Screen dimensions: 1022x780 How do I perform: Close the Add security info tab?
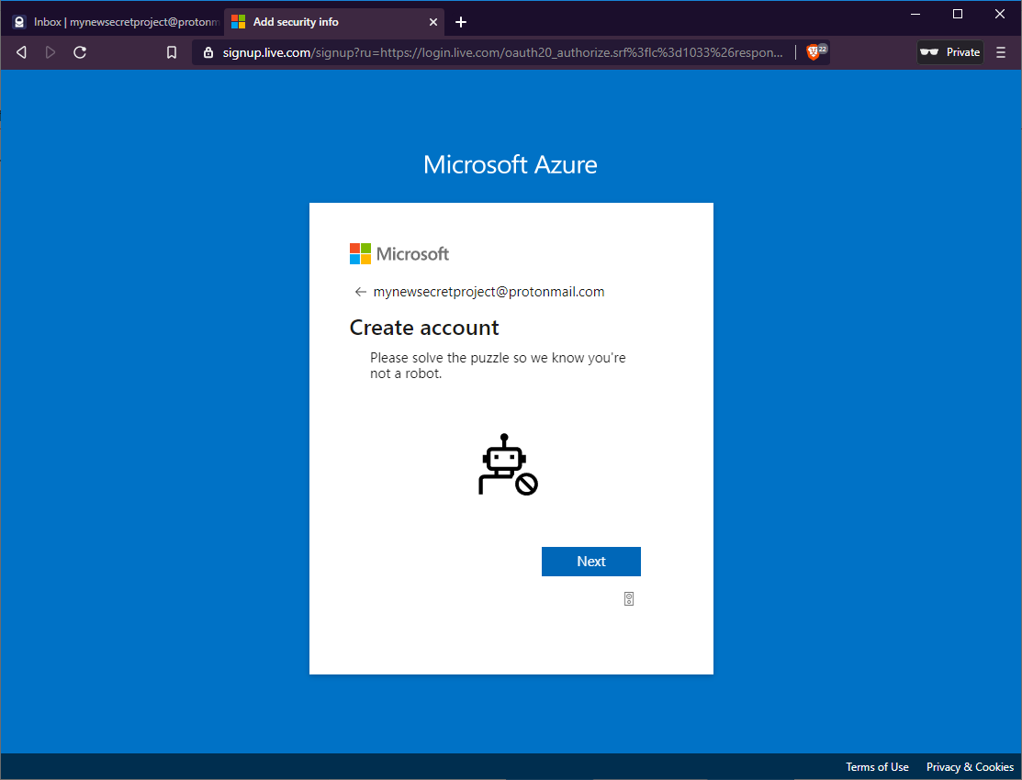pyautogui.click(x=432, y=22)
